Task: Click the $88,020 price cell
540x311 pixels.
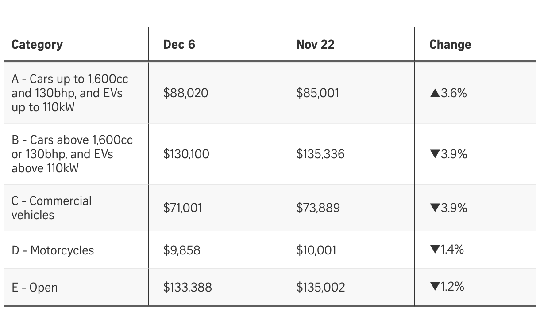Action: coord(185,93)
